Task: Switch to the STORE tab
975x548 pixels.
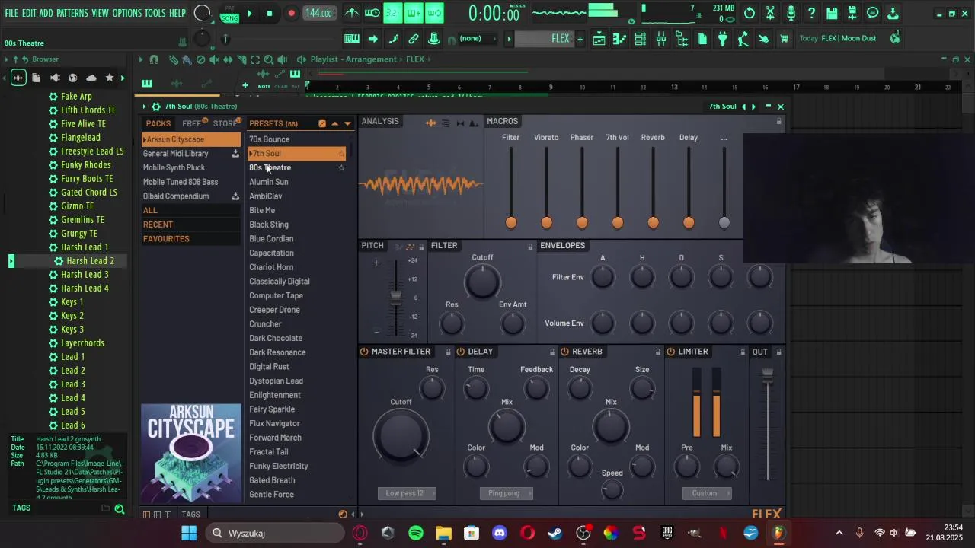Action: 225,123
